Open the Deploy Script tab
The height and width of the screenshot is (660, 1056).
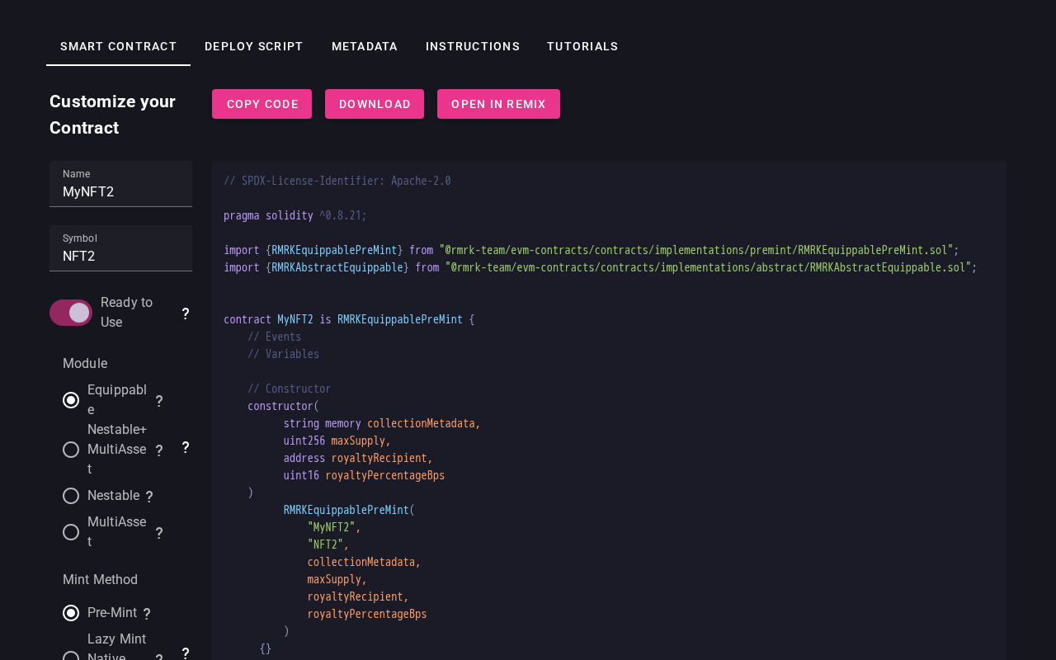(x=254, y=46)
